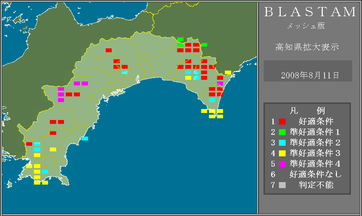Click the bright green mesh cell at the map's northern edge
The height and width of the screenshot is (216, 362).
click(x=180, y=40)
